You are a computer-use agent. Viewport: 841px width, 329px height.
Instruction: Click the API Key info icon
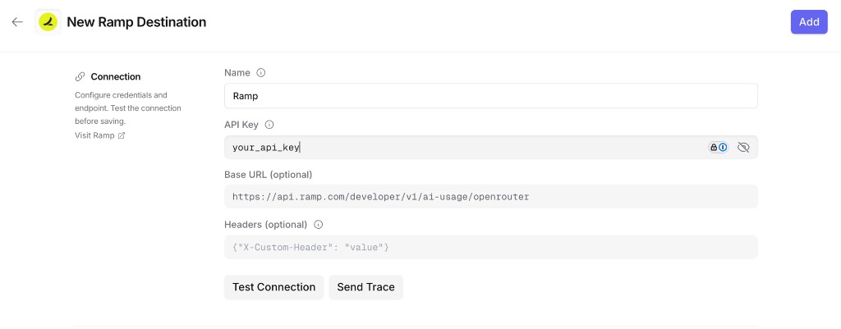(x=269, y=125)
